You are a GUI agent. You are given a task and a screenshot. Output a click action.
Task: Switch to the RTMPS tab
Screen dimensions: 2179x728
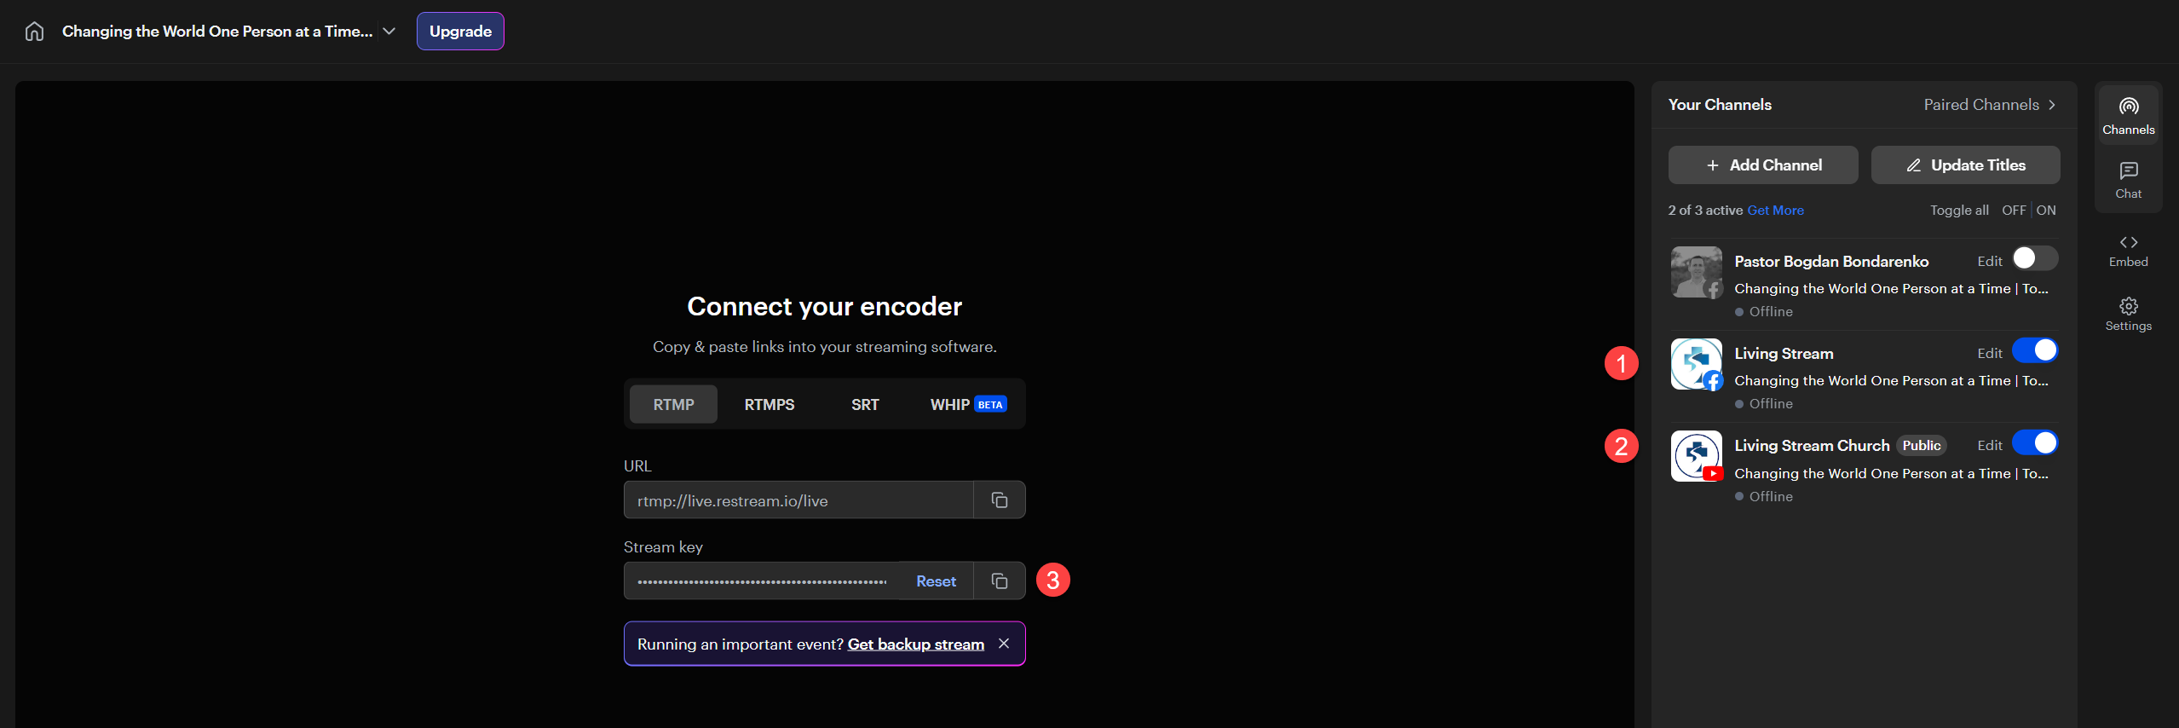click(769, 405)
